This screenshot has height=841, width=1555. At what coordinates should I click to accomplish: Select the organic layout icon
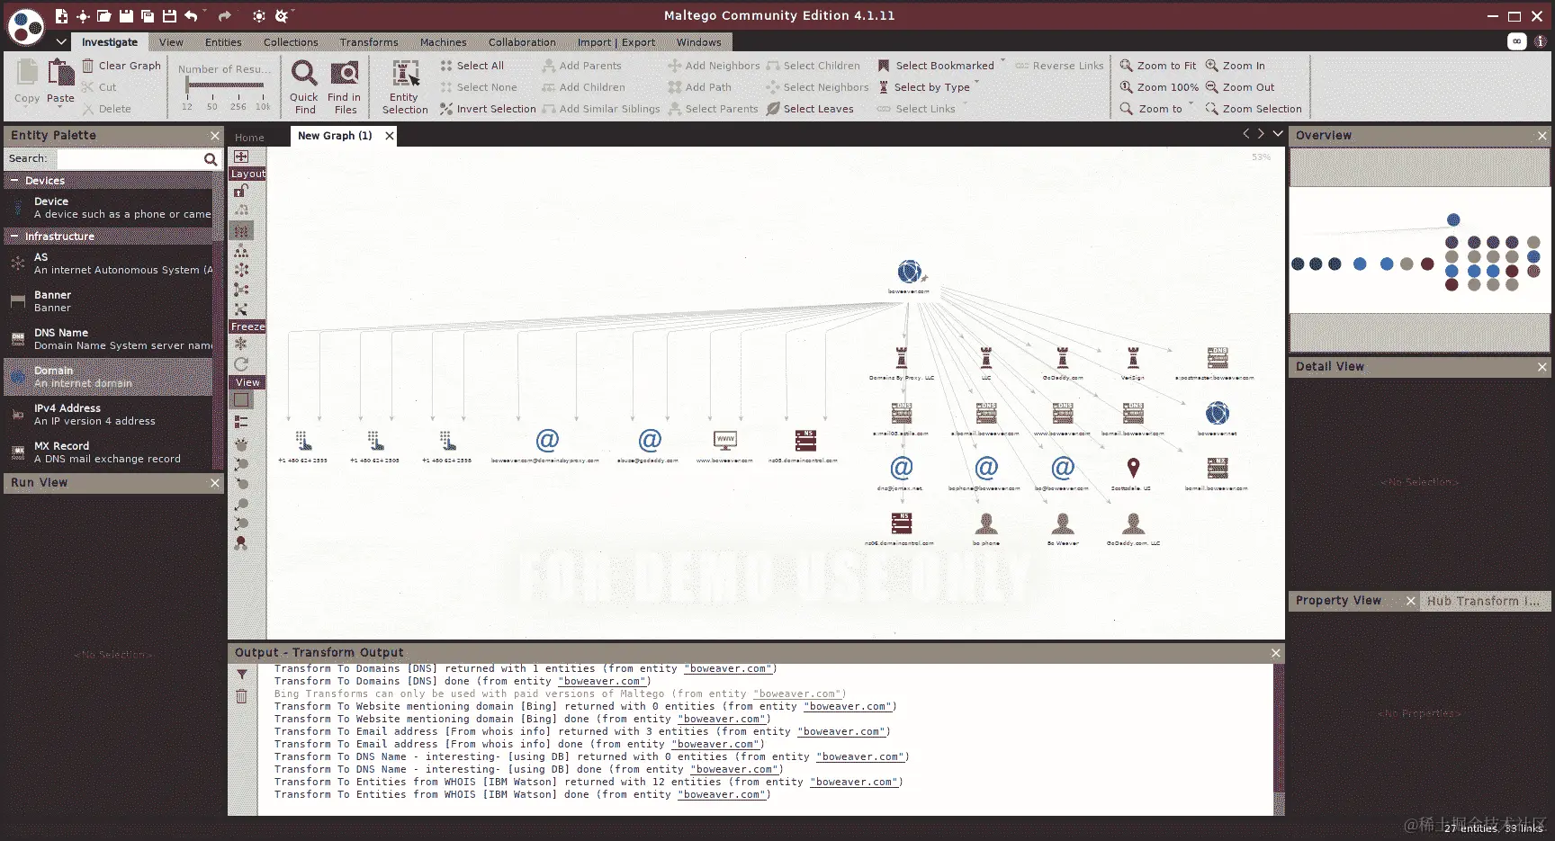tap(241, 290)
